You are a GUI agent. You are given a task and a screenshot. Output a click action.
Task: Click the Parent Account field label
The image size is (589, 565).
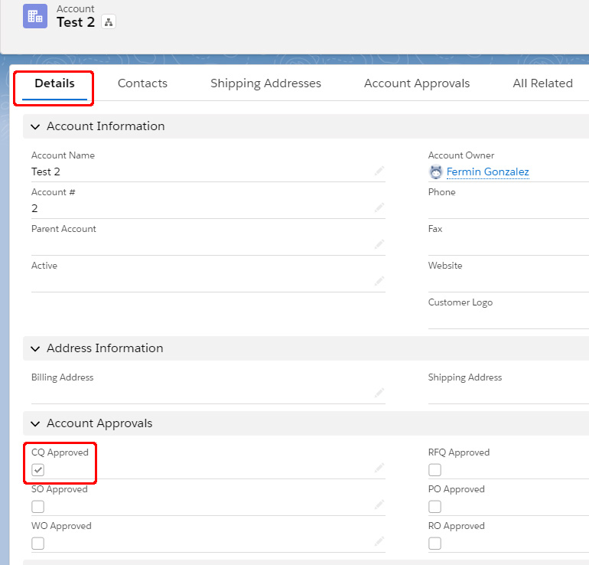click(x=63, y=229)
